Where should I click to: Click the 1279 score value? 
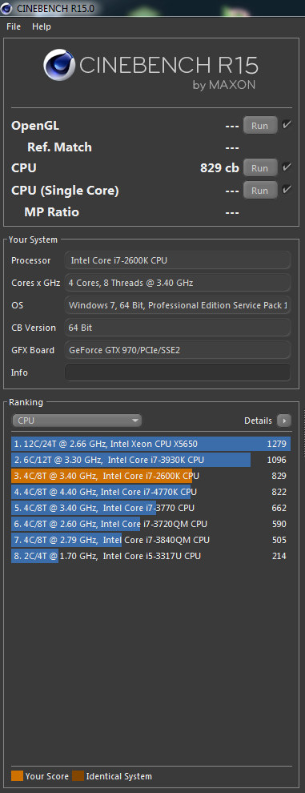point(276,444)
